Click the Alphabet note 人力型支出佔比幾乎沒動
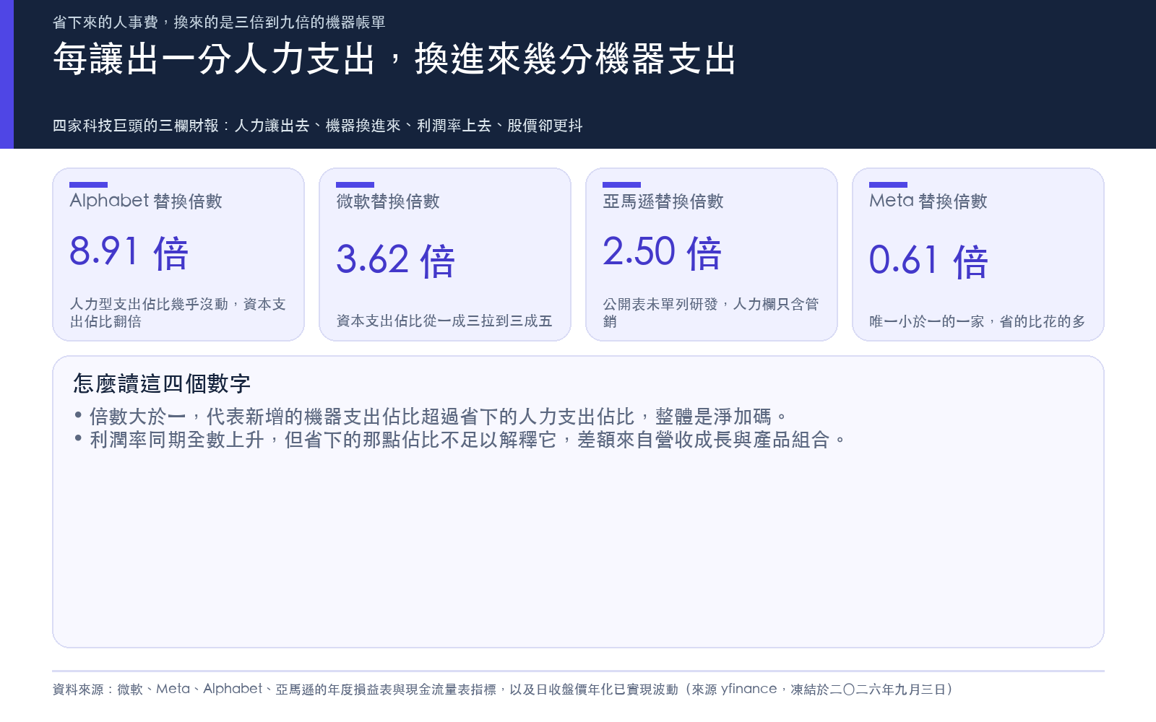The height and width of the screenshot is (722, 1156). pos(178,313)
